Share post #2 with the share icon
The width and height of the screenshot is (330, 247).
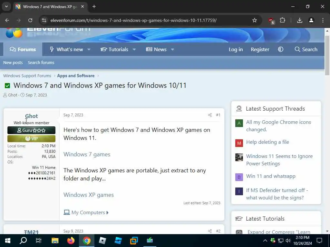coord(210,231)
